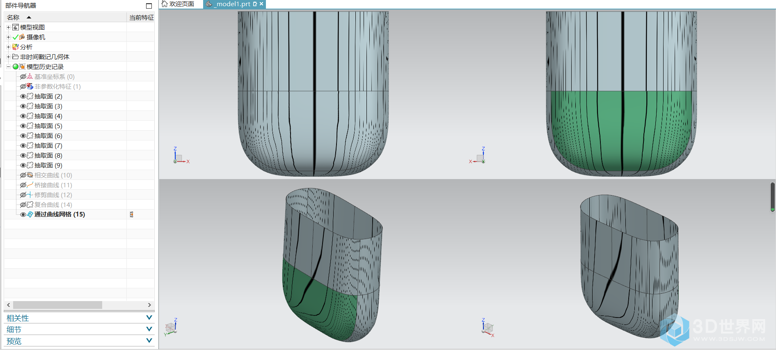
Task: Expand the 细节 section chevron
Action: tap(149, 329)
